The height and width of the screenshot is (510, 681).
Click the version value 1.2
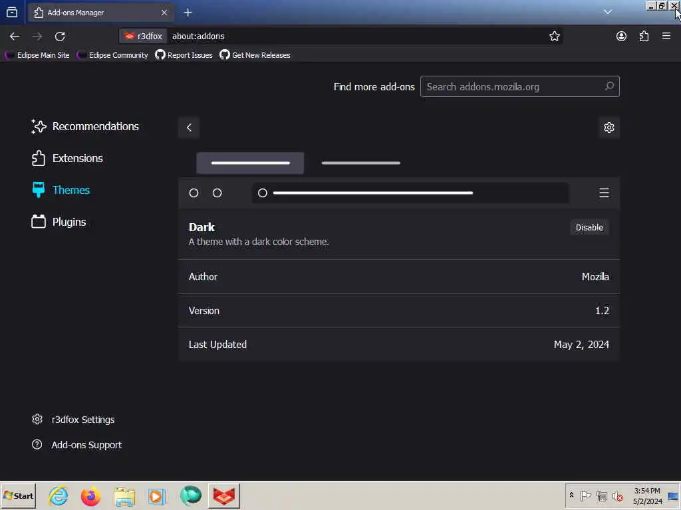(x=602, y=311)
